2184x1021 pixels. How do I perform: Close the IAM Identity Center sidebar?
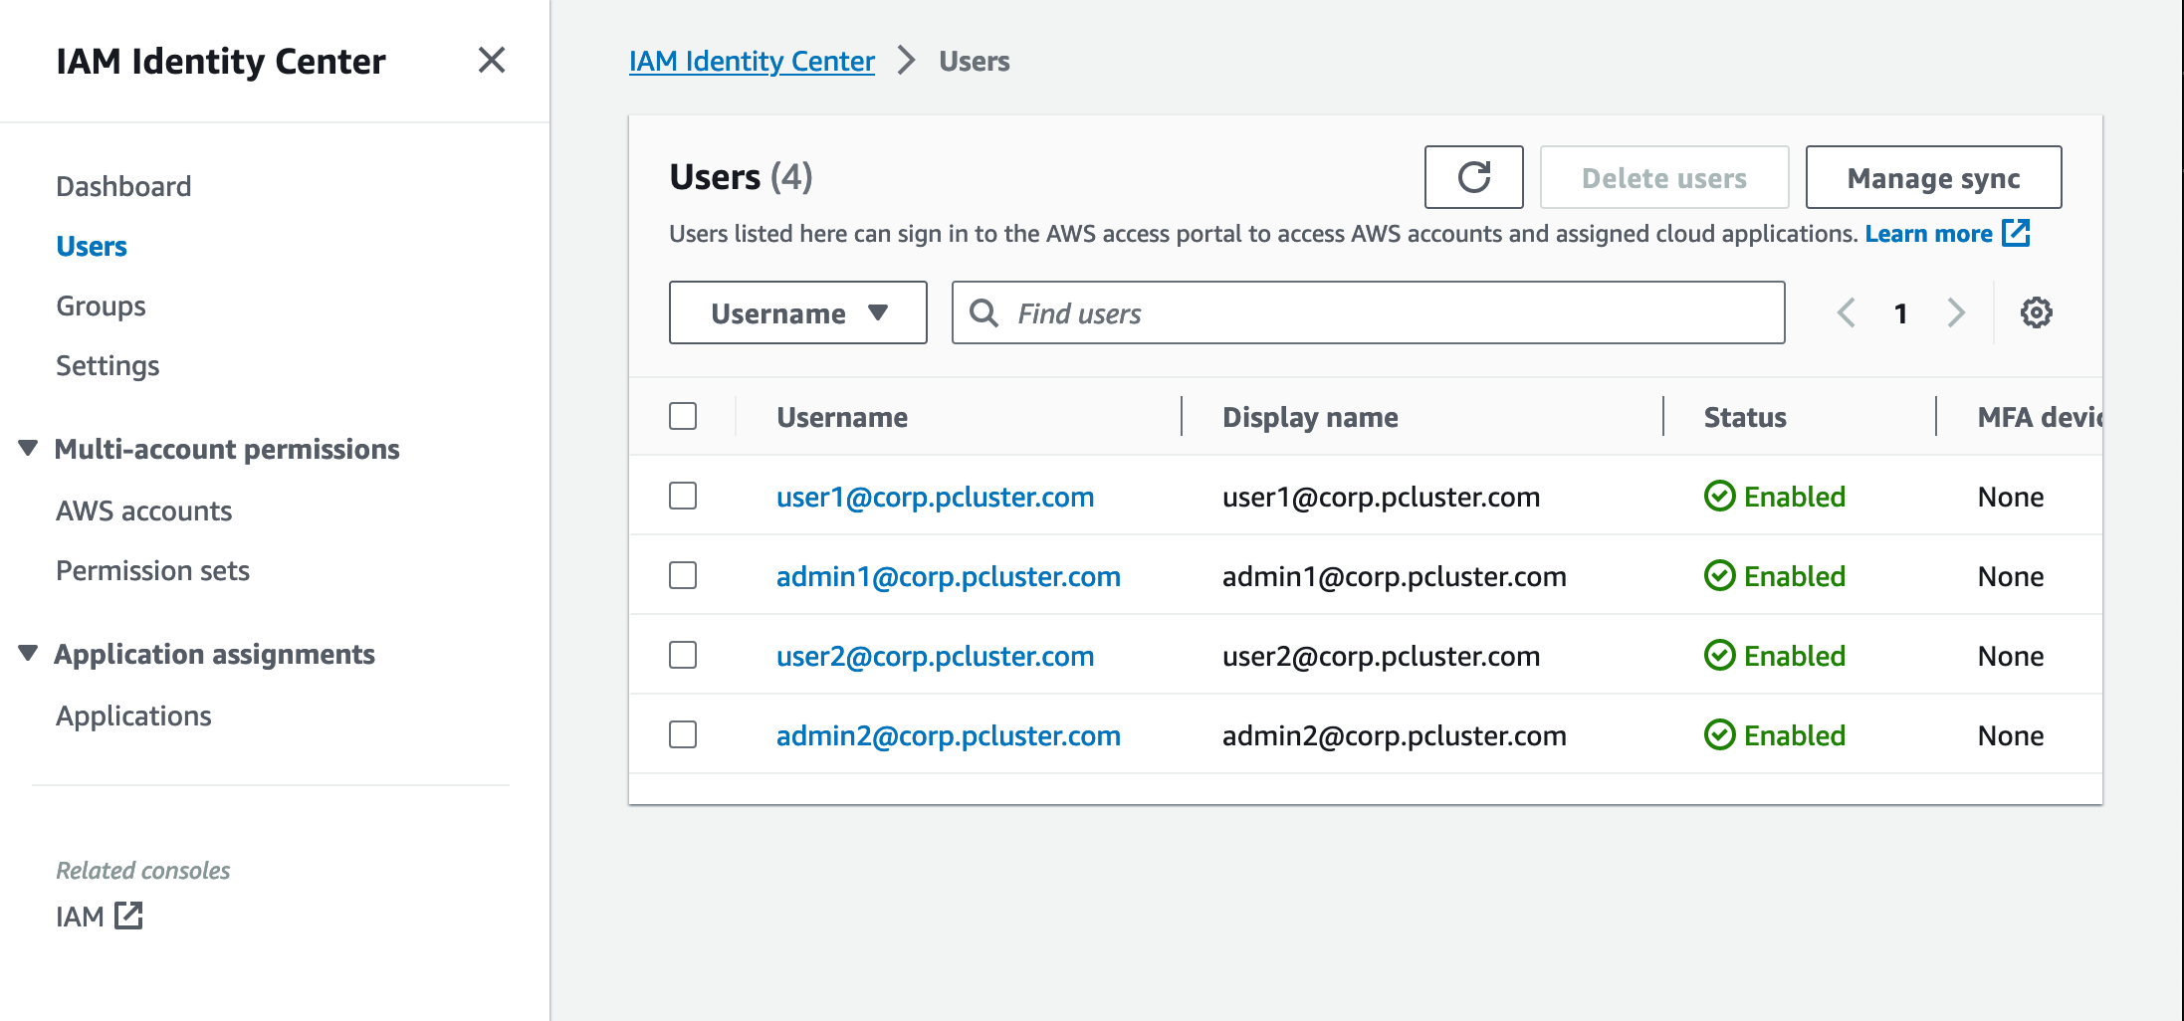[492, 61]
